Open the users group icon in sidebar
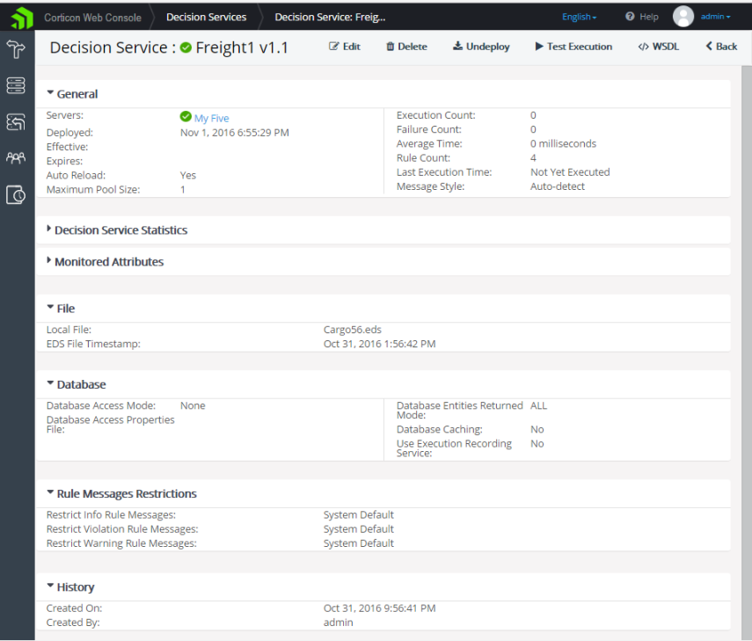The width and height of the screenshot is (752, 641). pos(16,157)
